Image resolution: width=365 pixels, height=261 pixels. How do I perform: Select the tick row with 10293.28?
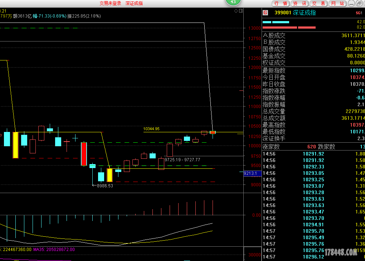click(313, 193)
